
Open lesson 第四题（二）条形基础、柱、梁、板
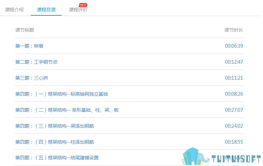67,110
